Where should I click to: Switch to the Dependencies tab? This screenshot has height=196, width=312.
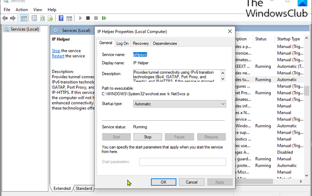[x=165, y=43]
